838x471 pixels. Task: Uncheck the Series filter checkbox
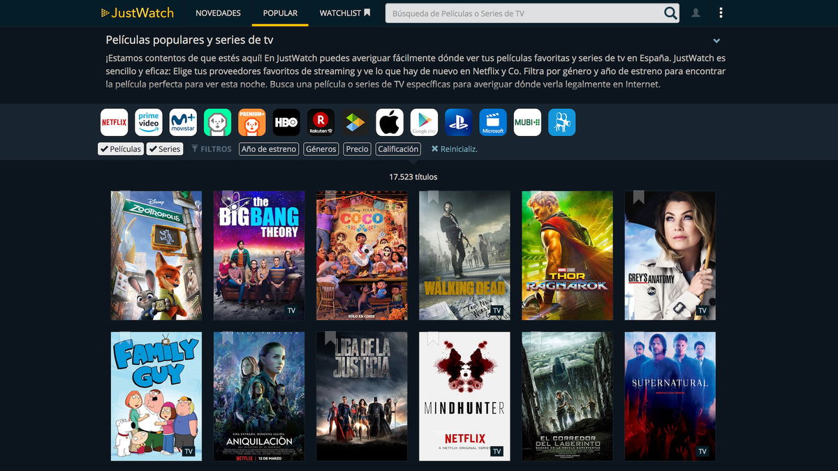click(x=165, y=149)
